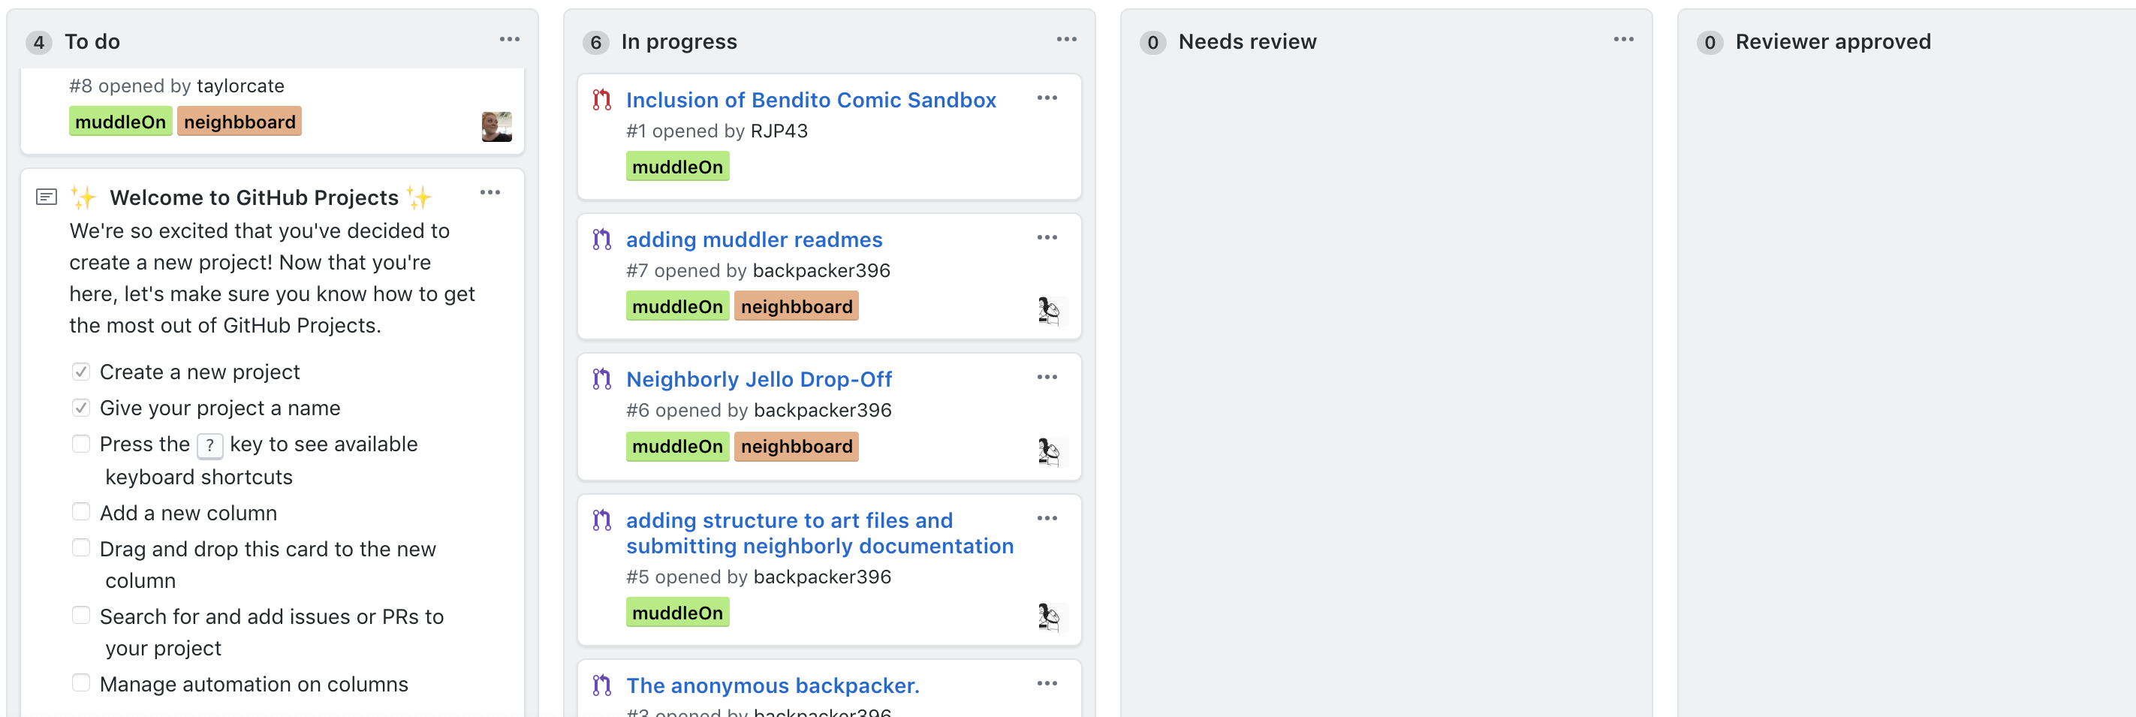Image resolution: width=2136 pixels, height=717 pixels.
Task: Tick 'Manage automation on columns' checkbox
Action: [x=81, y=683]
